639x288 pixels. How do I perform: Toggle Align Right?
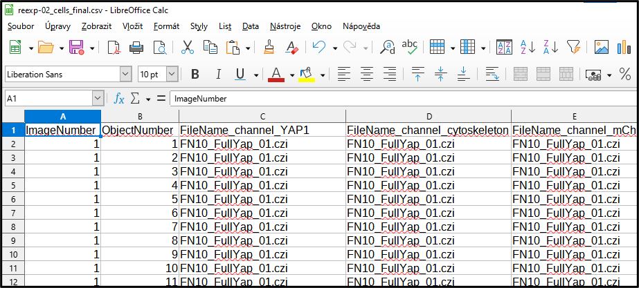[390, 74]
